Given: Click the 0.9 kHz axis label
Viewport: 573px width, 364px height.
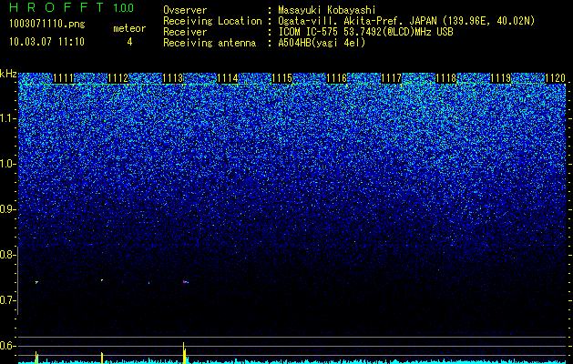Looking at the screenshot, I should [x=7, y=209].
